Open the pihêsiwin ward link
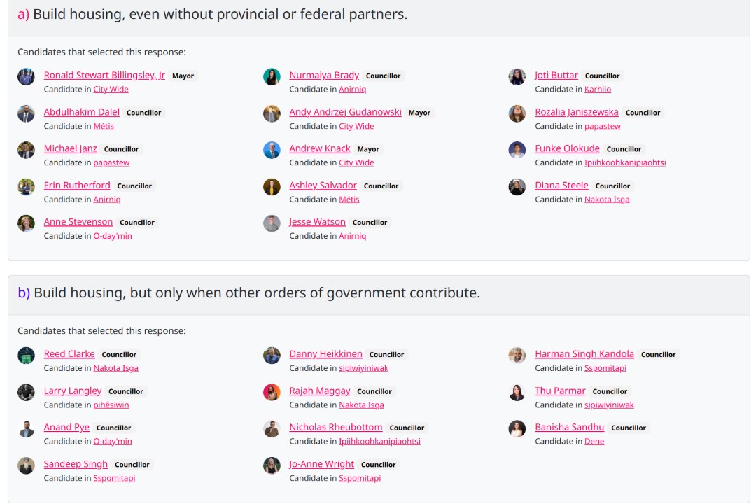The width and height of the screenshot is (756, 504). [x=111, y=405]
